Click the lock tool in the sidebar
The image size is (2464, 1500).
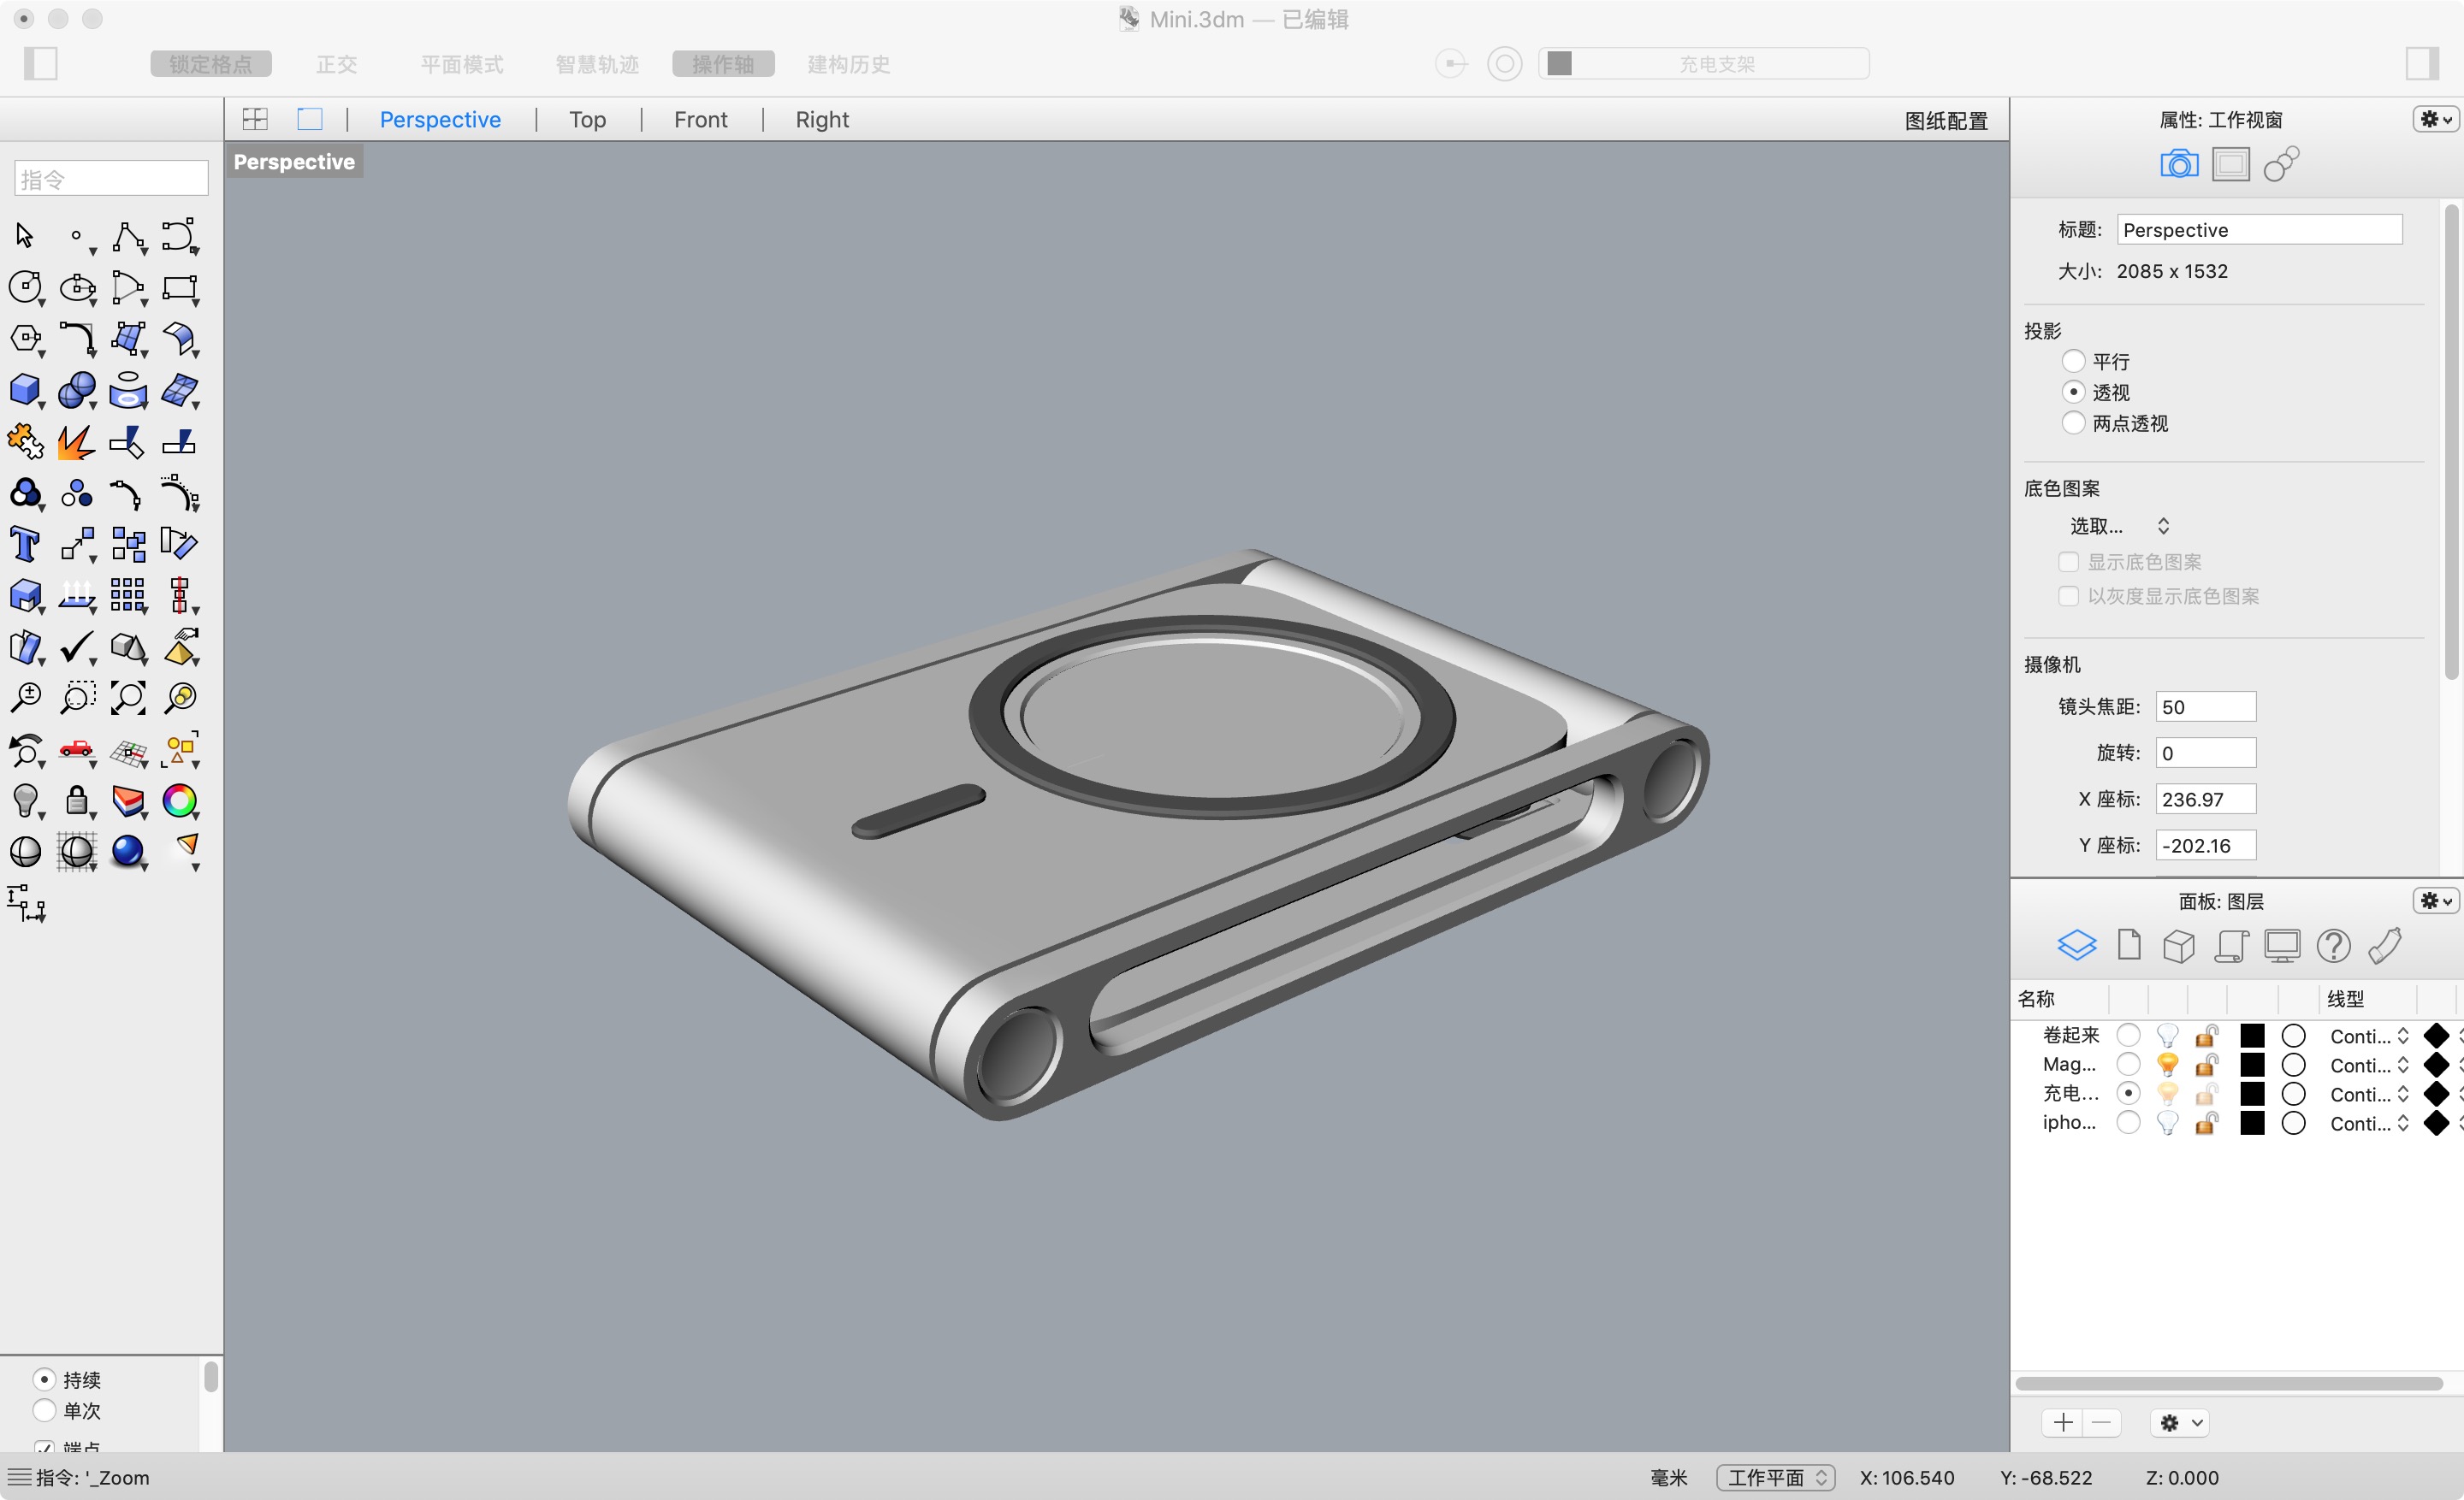pos(77,800)
